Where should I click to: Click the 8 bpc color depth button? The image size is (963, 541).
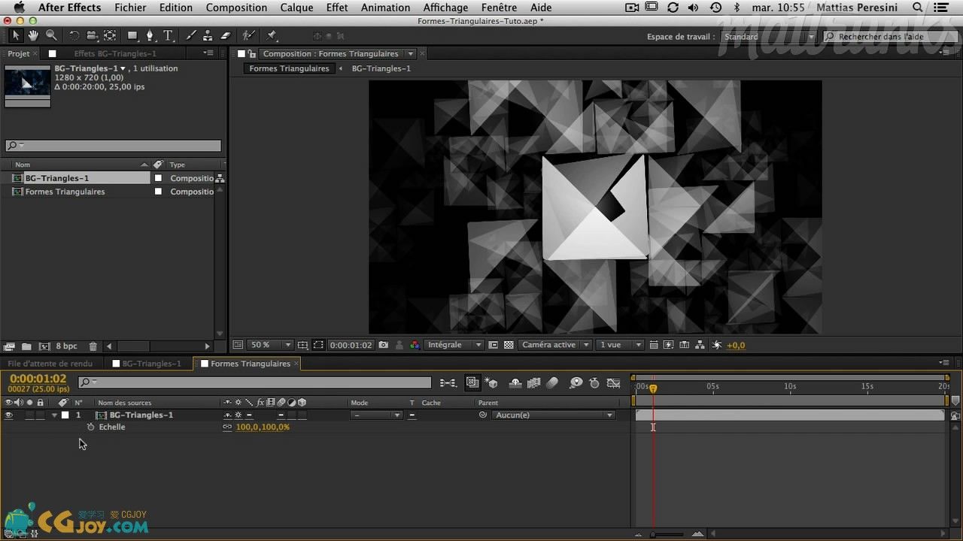coord(66,346)
